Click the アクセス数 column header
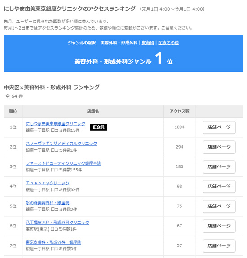 (180, 111)
